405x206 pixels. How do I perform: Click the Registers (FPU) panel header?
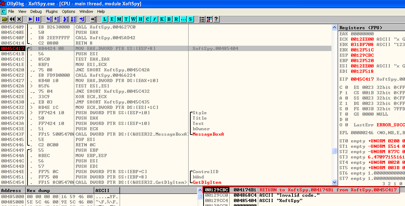coord(371,27)
